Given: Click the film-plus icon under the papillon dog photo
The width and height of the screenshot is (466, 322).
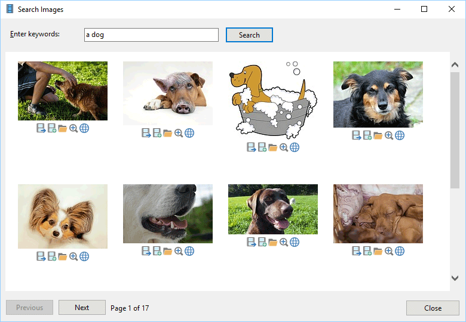Looking at the screenshot, I should tap(52, 256).
